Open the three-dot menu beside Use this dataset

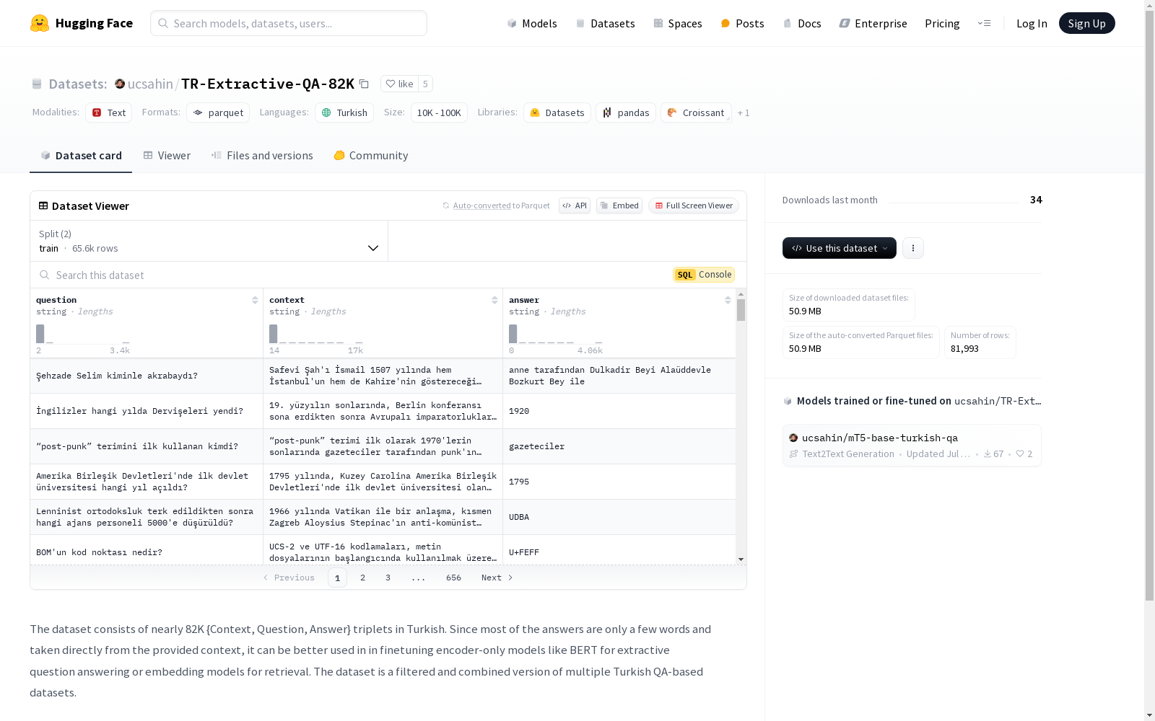913,248
